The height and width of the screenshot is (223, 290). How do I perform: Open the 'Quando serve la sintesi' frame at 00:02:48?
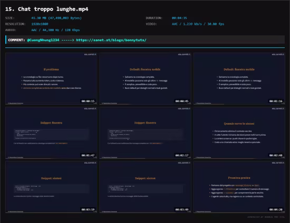coord(239,133)
